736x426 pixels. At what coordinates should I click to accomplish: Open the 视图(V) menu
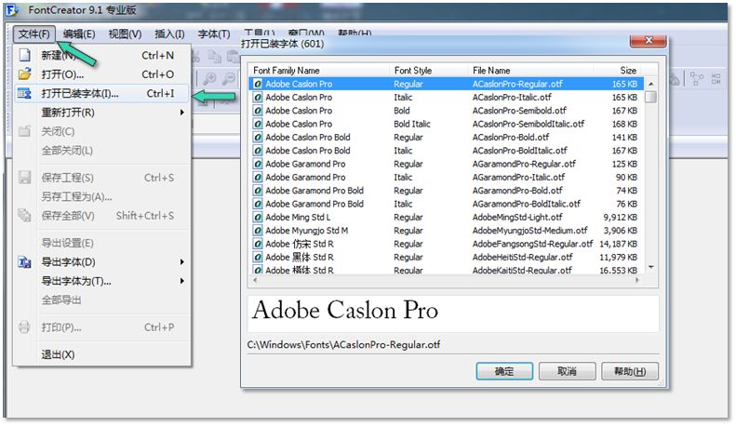pyautogui.click(x=125, y=33)
